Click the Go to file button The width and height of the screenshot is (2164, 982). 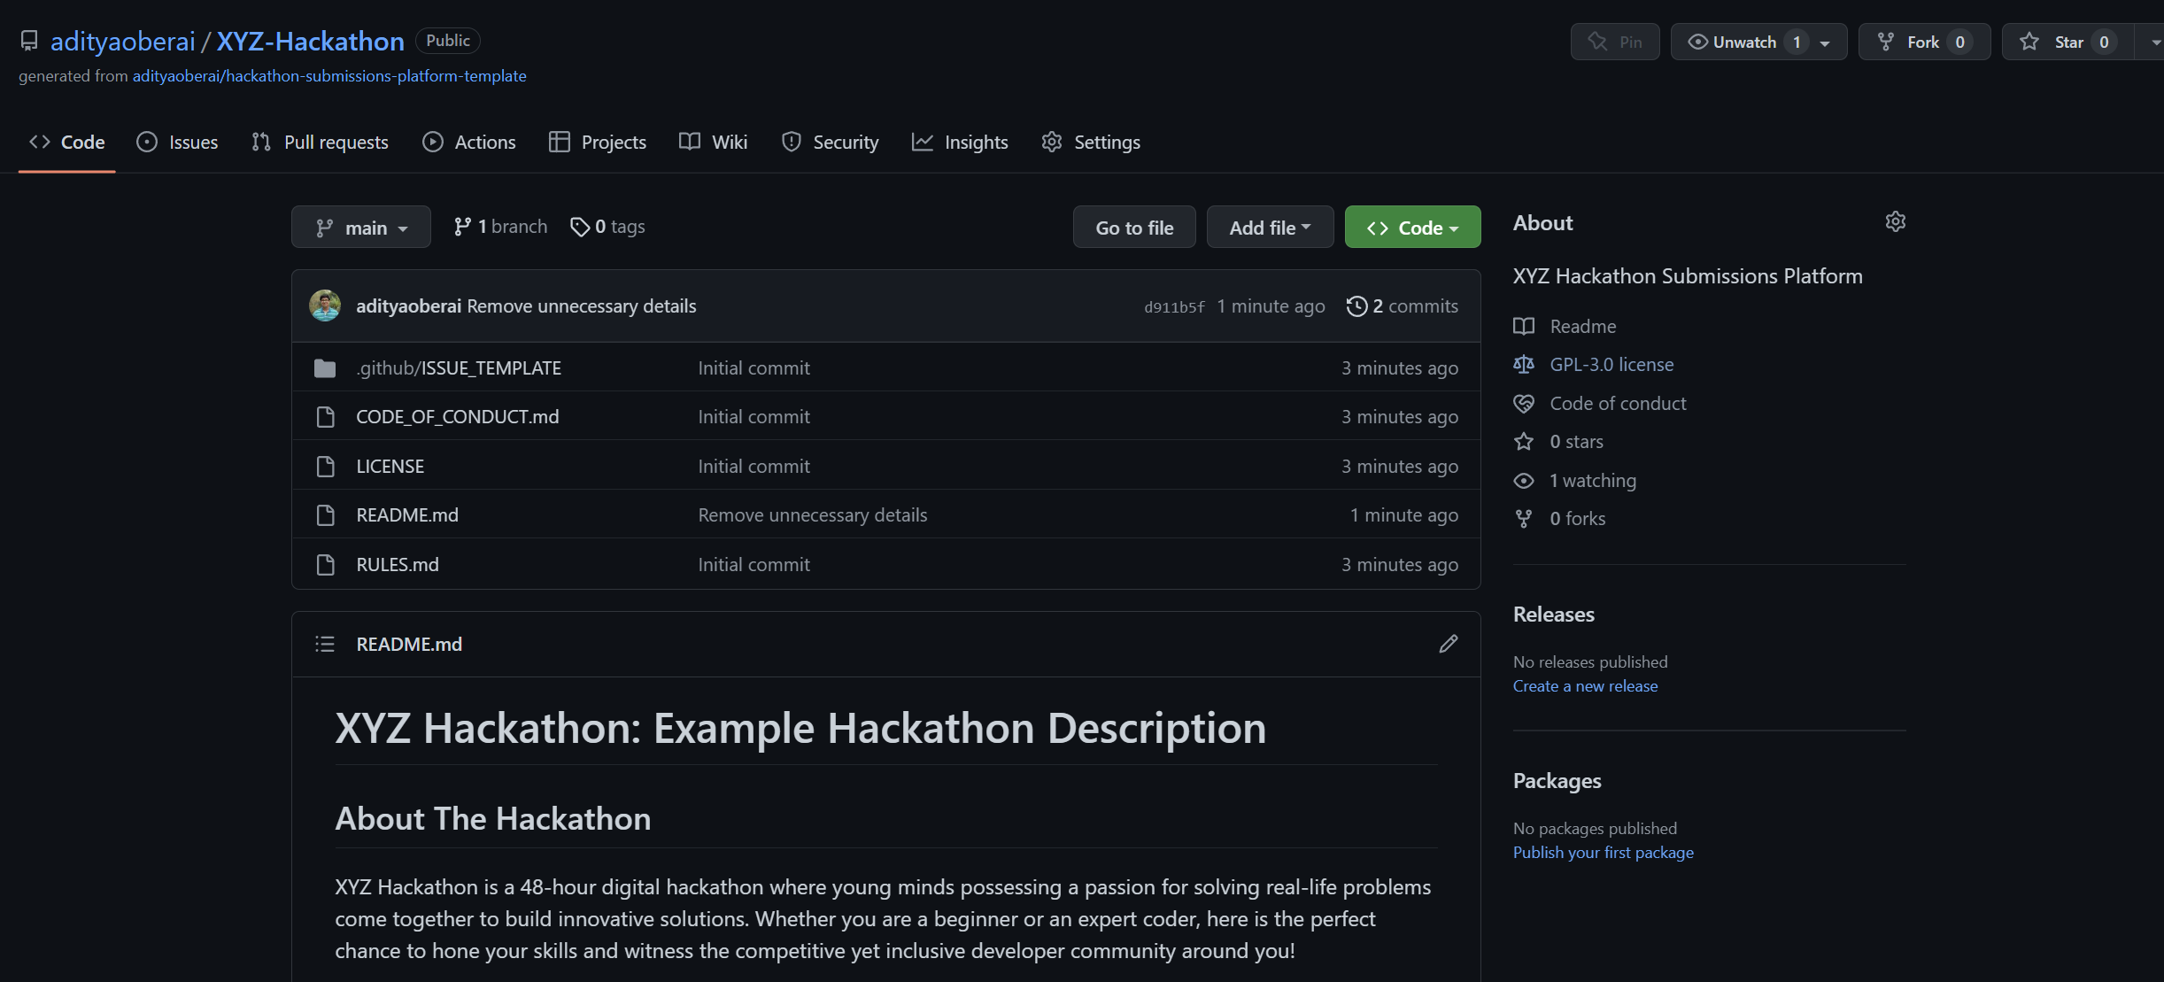click(1134, 227)
